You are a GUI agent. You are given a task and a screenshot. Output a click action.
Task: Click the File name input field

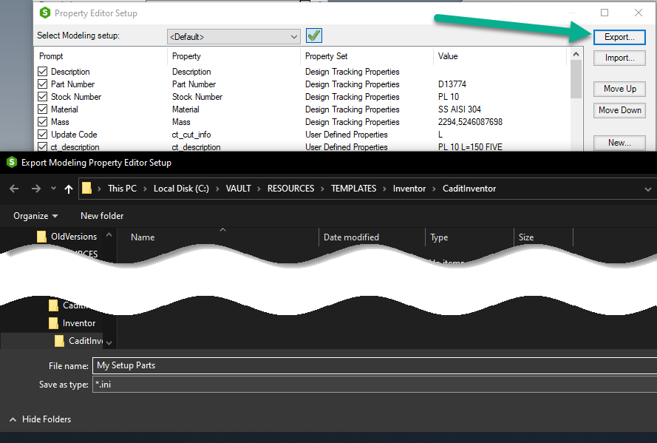tap(375, 365)
